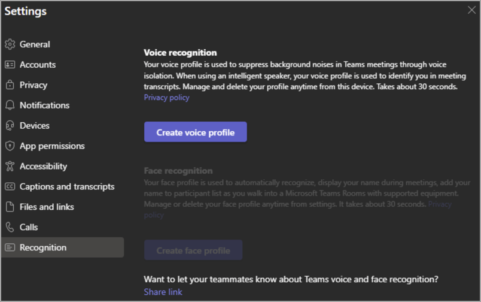This screenshot has height=302, width=481.
Task: Click the General gear icon
Action: coord(9,44)
